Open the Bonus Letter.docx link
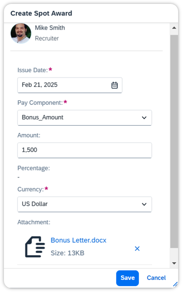 (78, 240)
